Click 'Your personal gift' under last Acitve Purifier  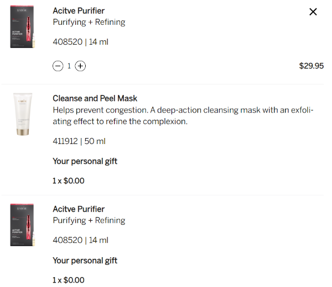pos(85,261)
